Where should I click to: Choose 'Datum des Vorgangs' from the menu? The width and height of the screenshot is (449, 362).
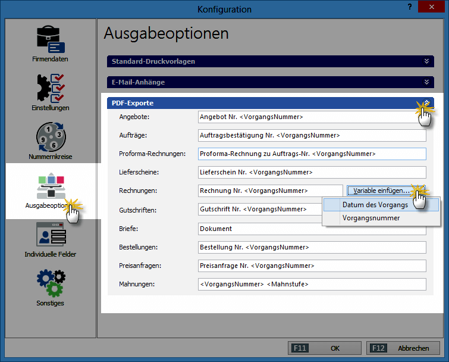(x=375, y=205)
